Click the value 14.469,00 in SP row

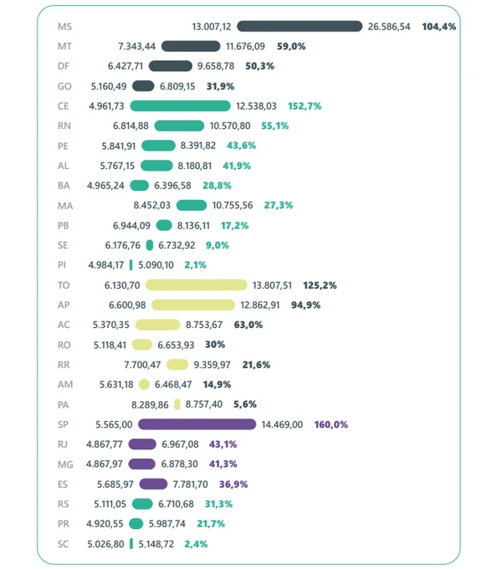coord(283,424)
